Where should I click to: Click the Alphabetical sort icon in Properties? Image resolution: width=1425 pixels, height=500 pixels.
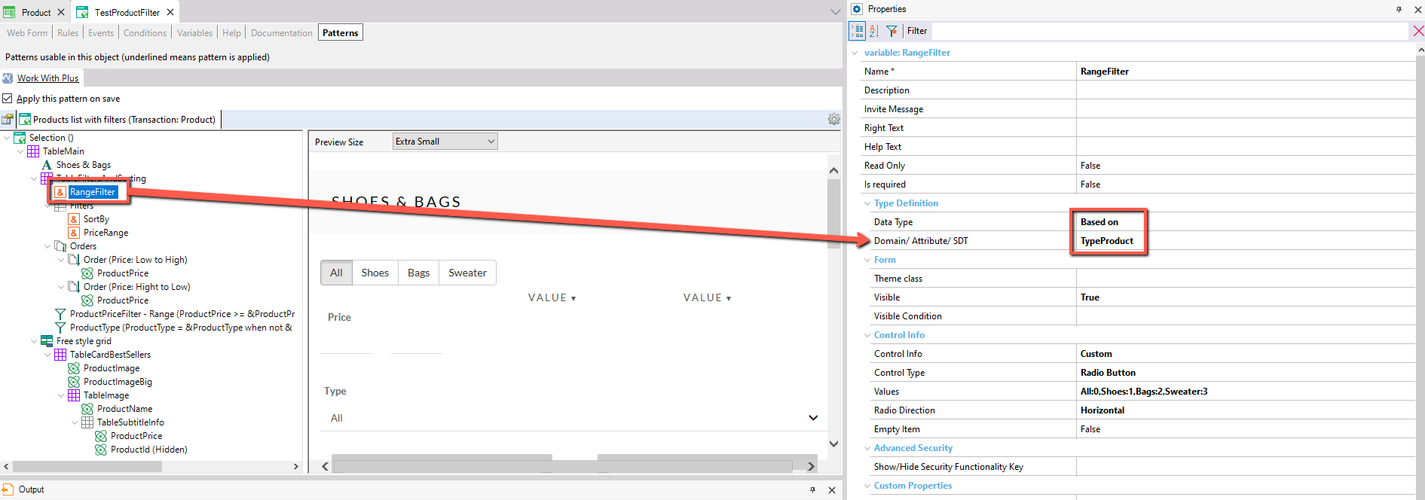874,31
